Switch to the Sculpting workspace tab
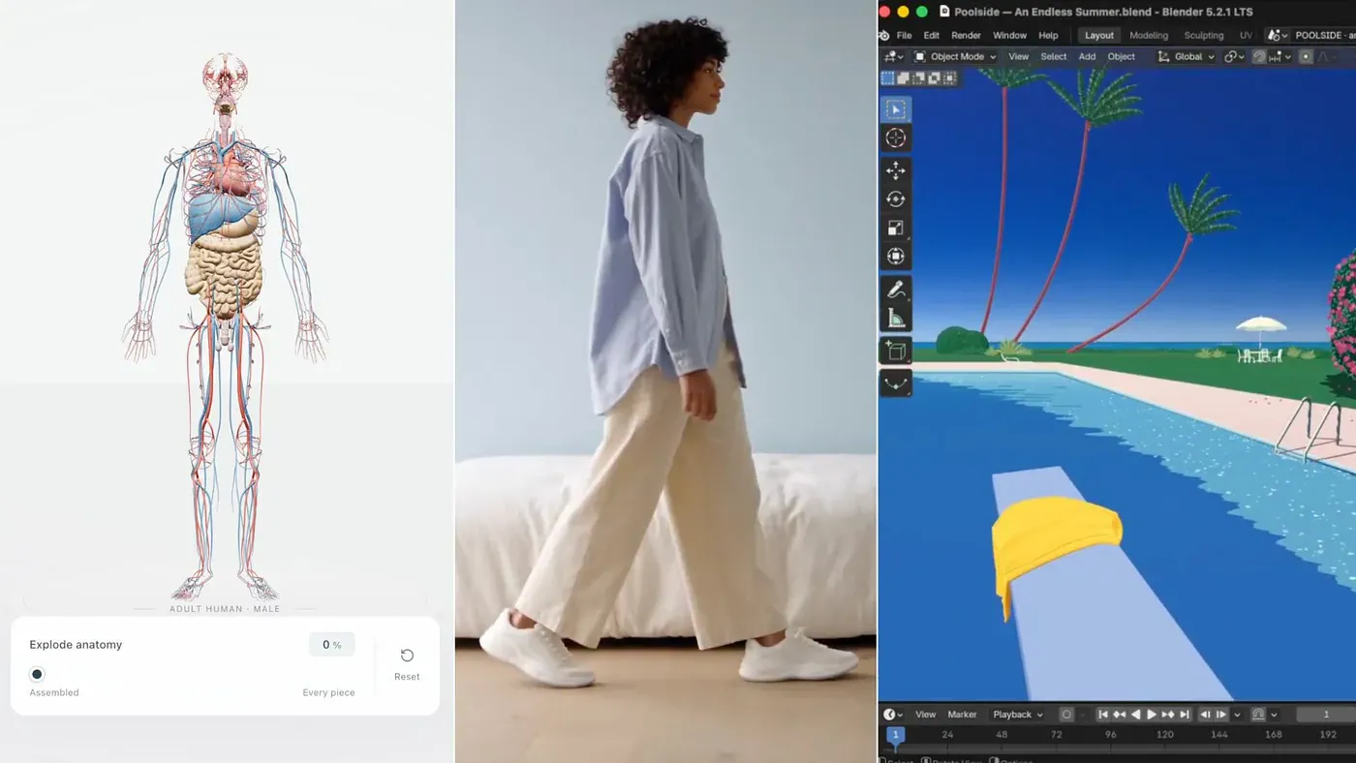This screenshot has height=763, width=1356. pyautogui.click(x=1204, y=36)
